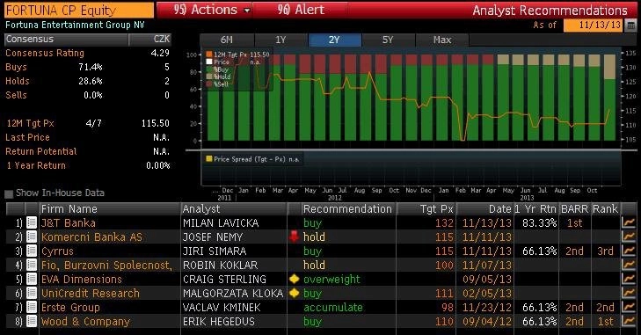641x335 pixels.
Task: Sort by Recommendation column header
Action: 348,209
